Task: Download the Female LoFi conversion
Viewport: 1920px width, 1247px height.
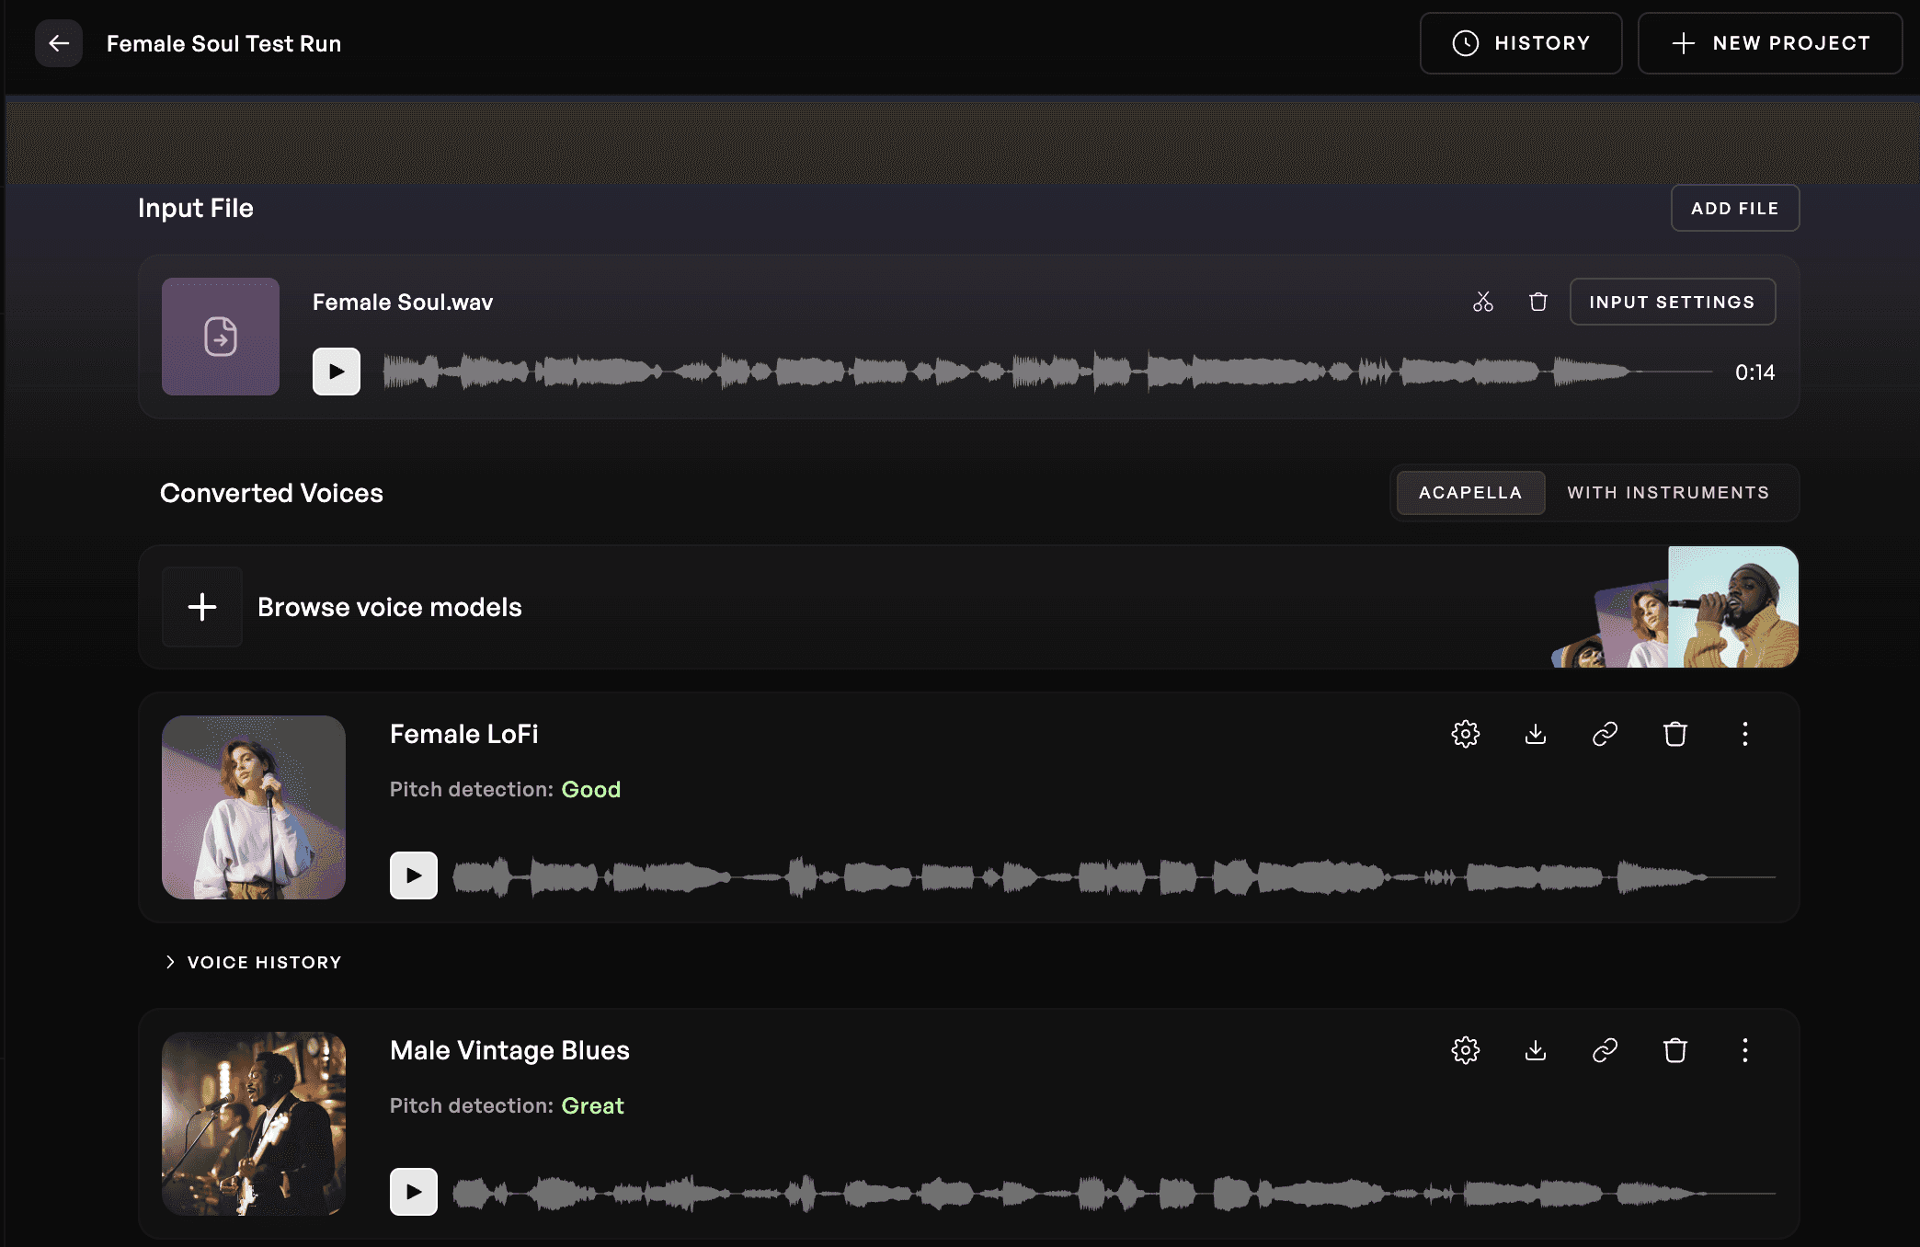Action: pos(1535,734)
